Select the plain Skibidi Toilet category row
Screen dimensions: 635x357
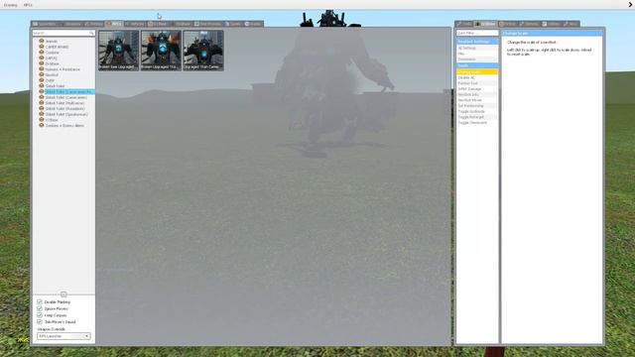56,86
